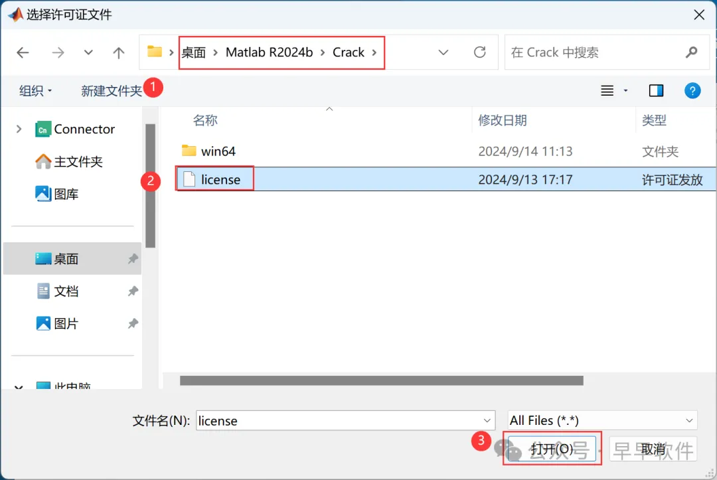717x480 pixels.
Task: Go up one folder level
Action: coord(119,52)
